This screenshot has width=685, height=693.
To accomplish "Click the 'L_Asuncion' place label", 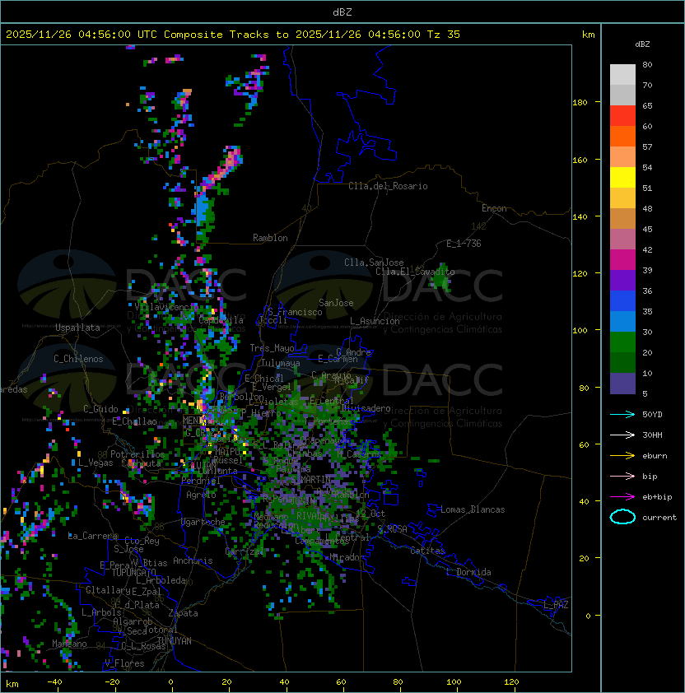I will point(375,321).
